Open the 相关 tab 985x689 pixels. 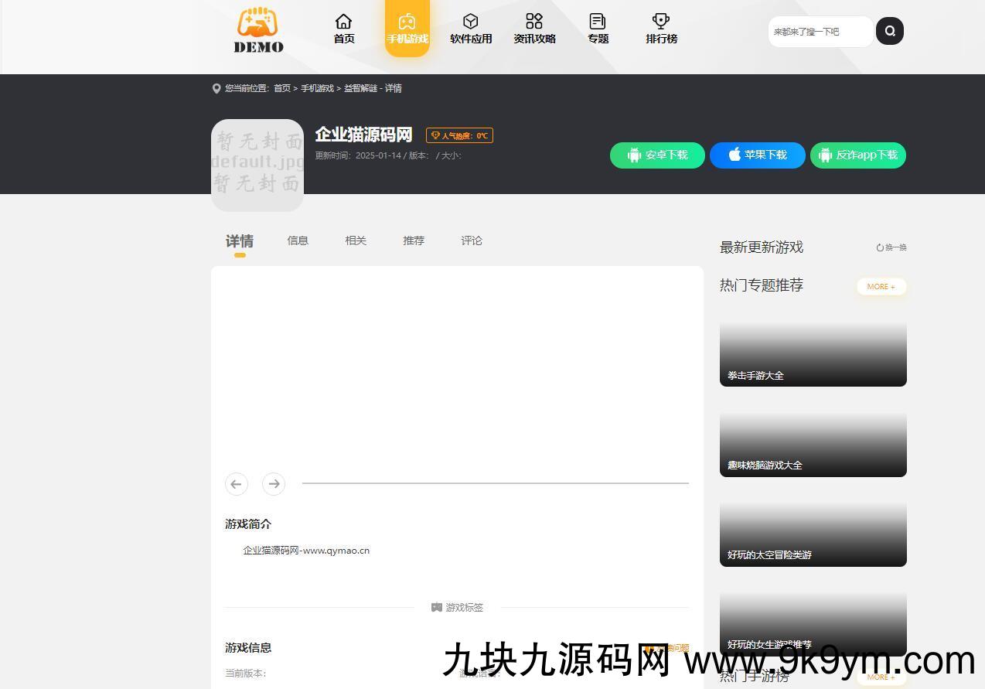[x=356, y=240]
